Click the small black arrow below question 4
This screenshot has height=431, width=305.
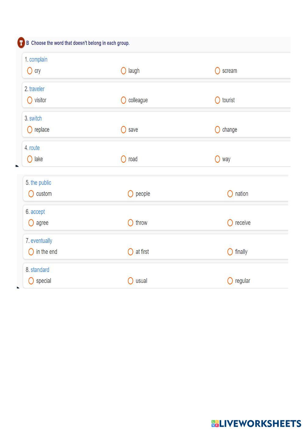click(x=17, y=166)
